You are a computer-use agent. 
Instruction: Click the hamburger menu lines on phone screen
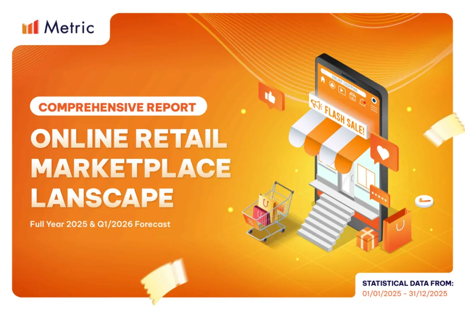(374, 109)
